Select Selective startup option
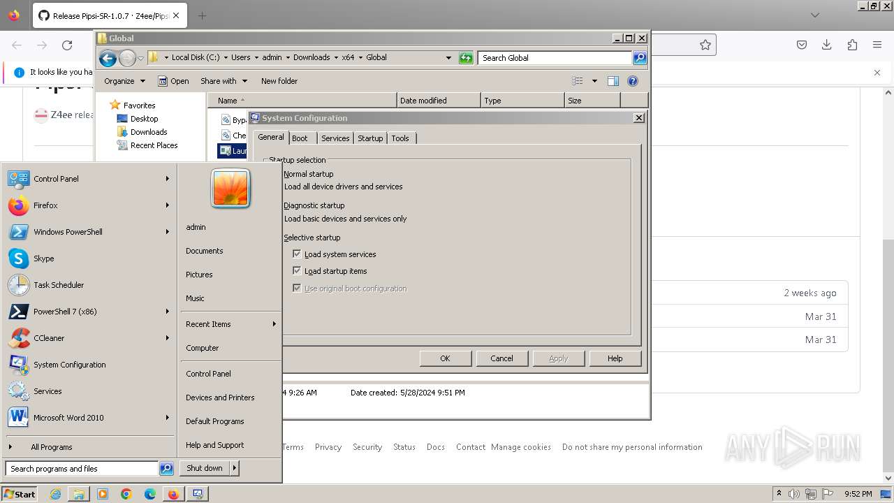This screenshot has height=503, width=894. click(x=312, y=238)
